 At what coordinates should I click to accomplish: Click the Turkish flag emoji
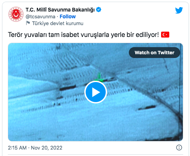point(165,35)
